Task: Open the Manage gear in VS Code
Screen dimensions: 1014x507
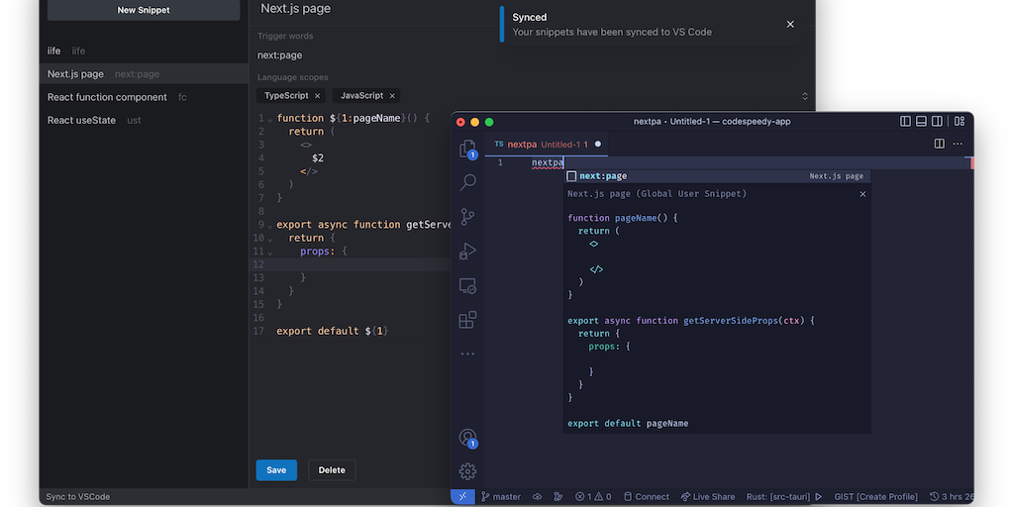Action: click(468, 471)
